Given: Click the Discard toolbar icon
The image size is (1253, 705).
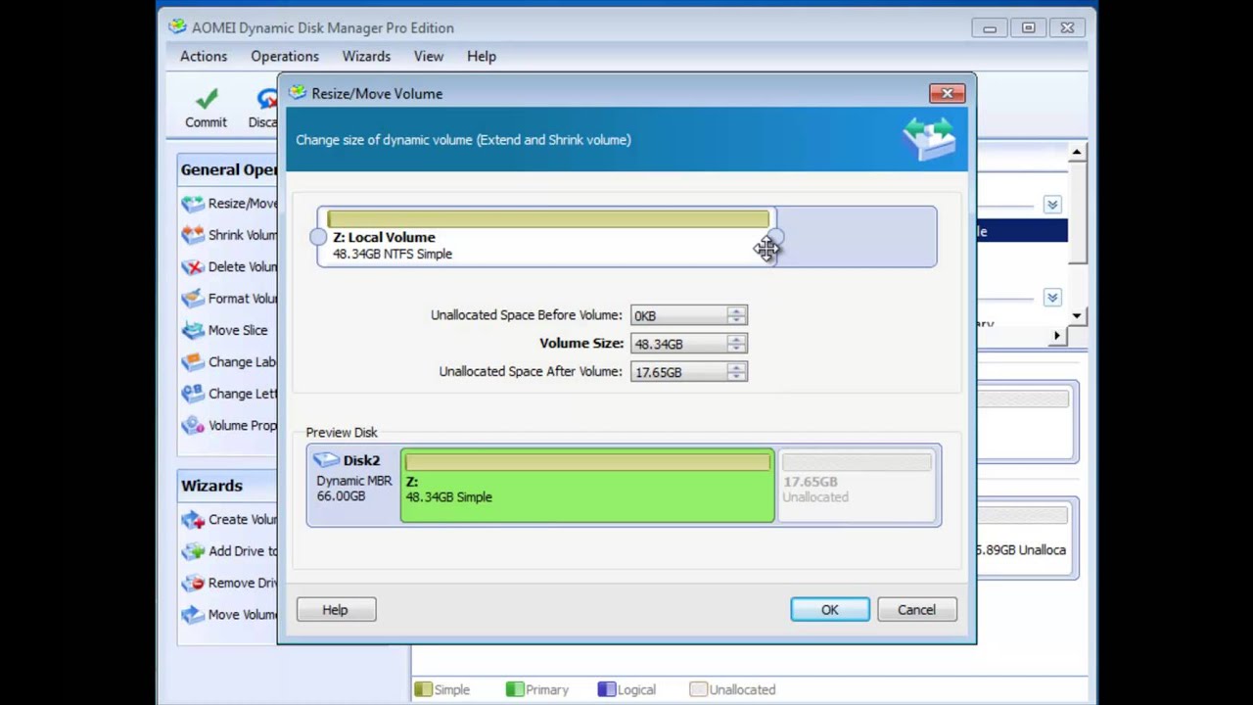Looking at the screenshot, I should click(x=267, y=99).
